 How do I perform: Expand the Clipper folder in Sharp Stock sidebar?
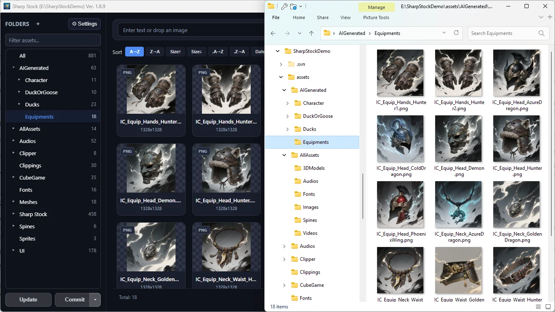(14, 153)
